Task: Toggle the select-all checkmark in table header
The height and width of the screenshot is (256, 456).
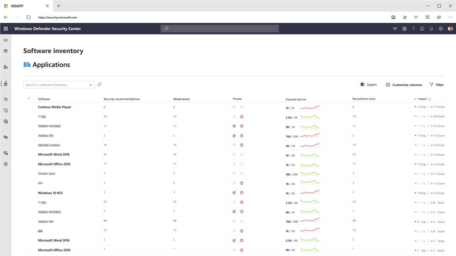Action: 28,98
